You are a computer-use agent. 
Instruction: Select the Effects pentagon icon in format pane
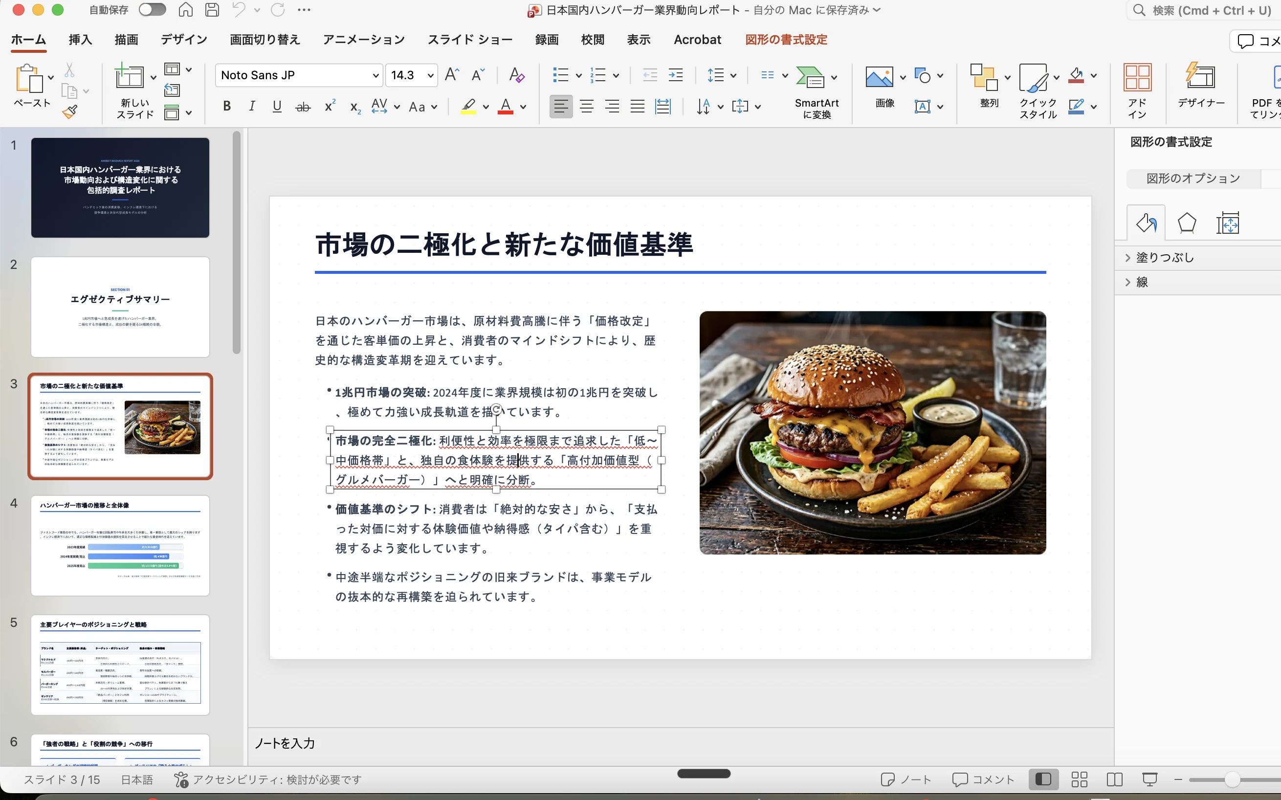point(1187,223)
